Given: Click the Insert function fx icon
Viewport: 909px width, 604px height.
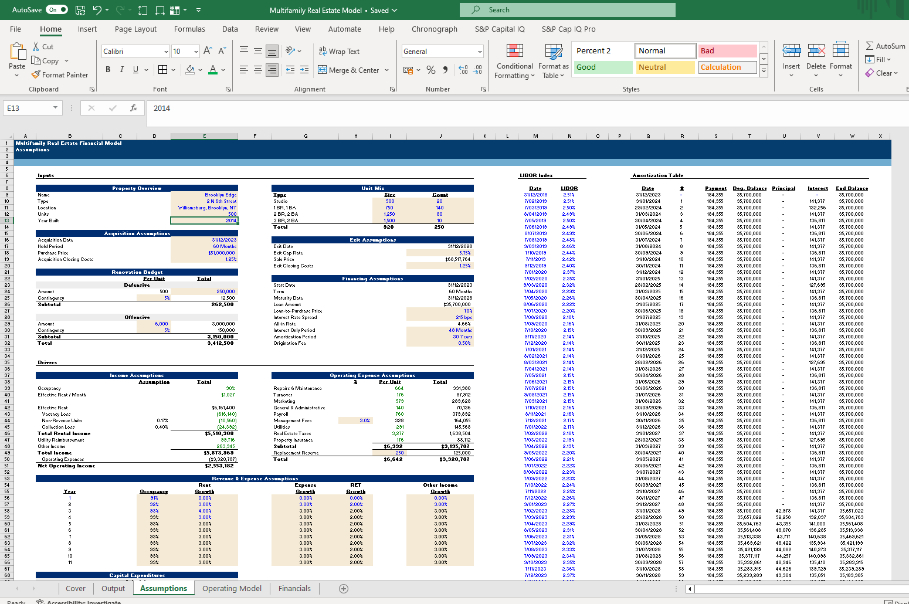Looking at the screenshot, I should pyautogui.click(x=134, y=108).
